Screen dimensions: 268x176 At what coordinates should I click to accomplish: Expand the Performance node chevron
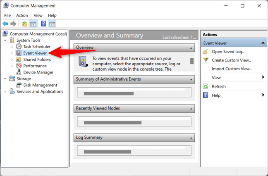[12, 66]
